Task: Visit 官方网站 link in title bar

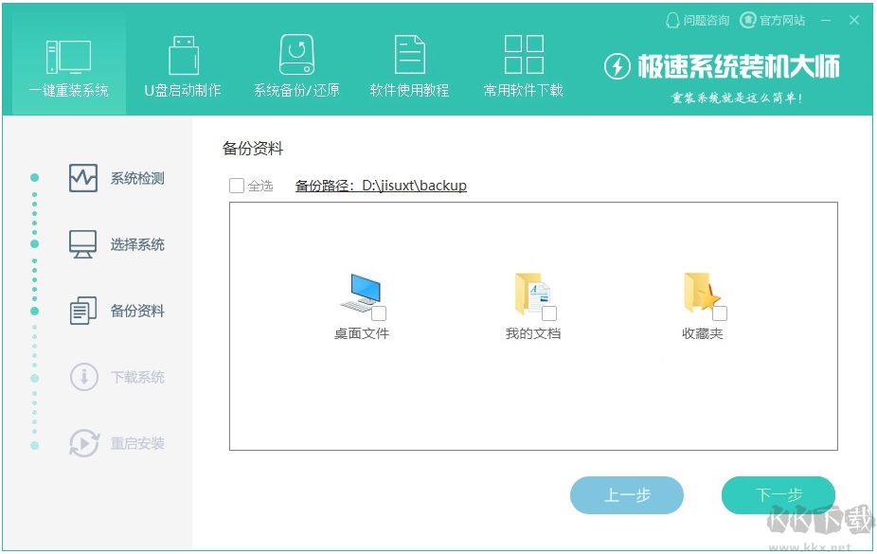Action: [773, 20]
